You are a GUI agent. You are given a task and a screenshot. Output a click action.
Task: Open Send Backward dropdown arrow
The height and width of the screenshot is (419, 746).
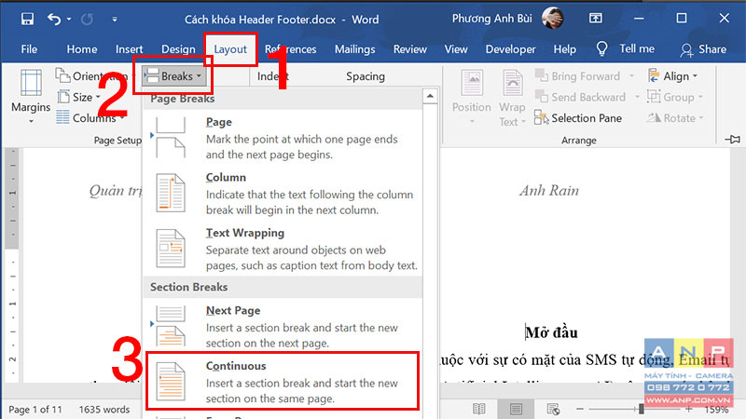637,97
